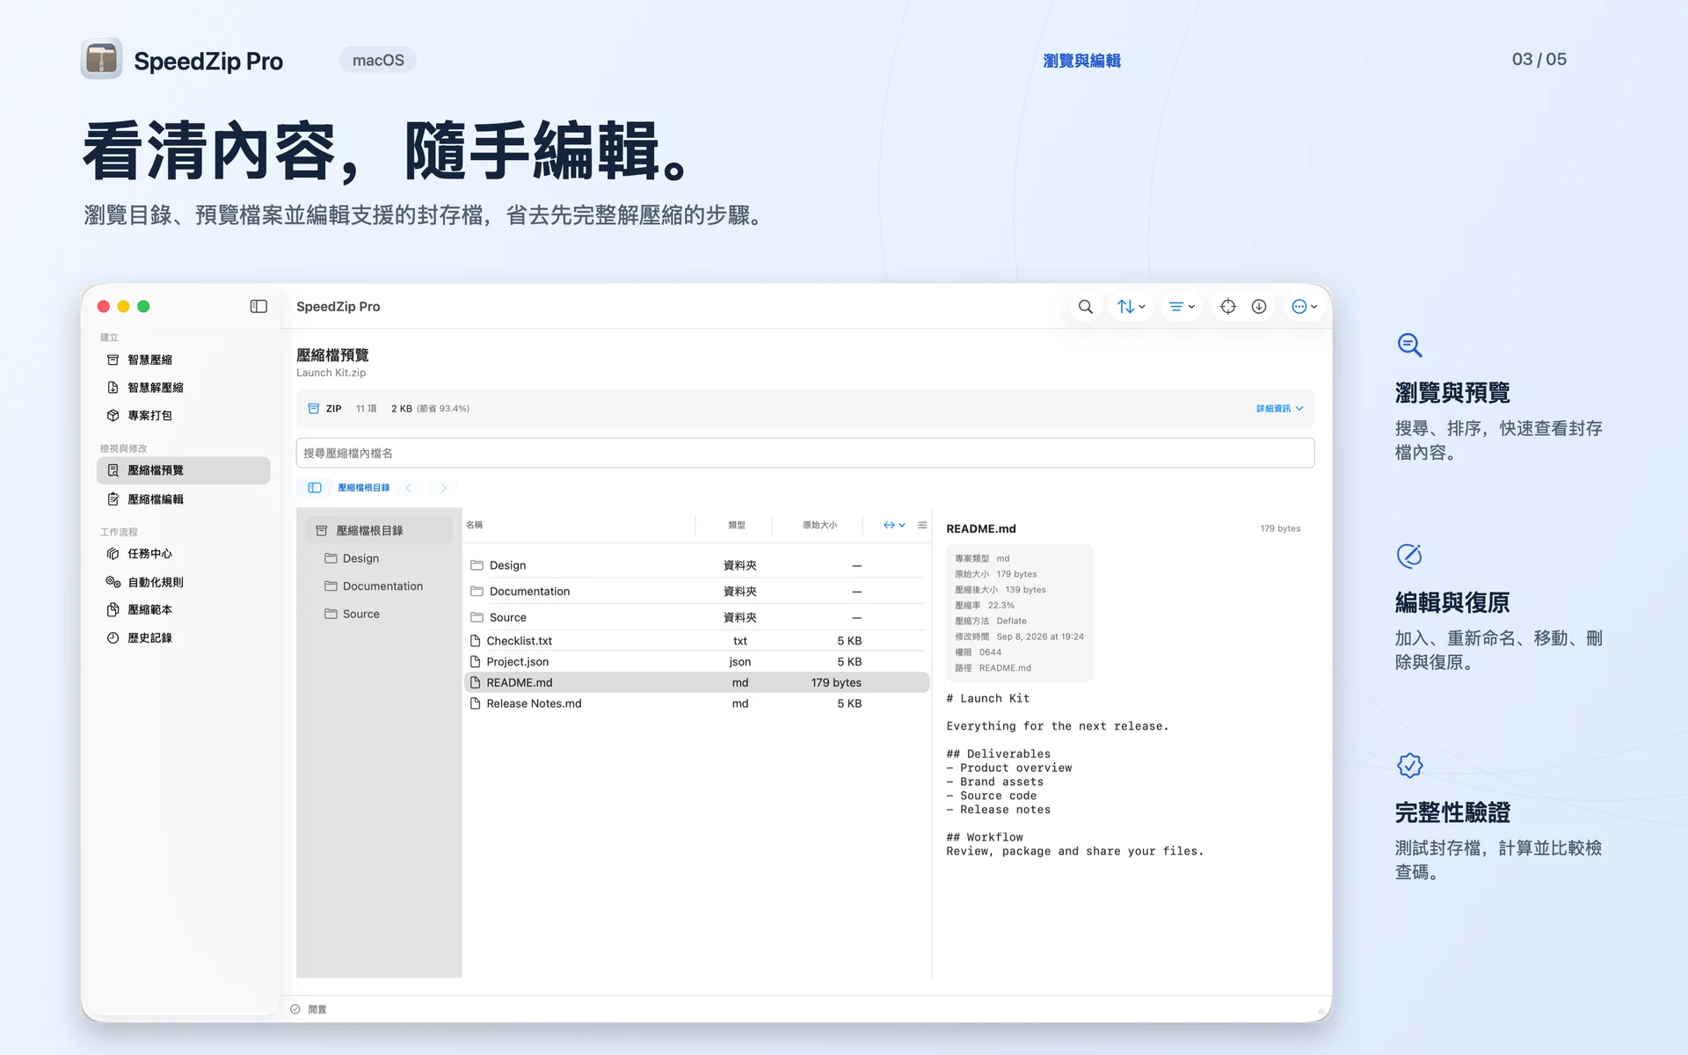Select 壓縮檔根目錄 in the tree
Image resolution: width=1688 pixels, height=1055 pixels.
pos(379,530)
